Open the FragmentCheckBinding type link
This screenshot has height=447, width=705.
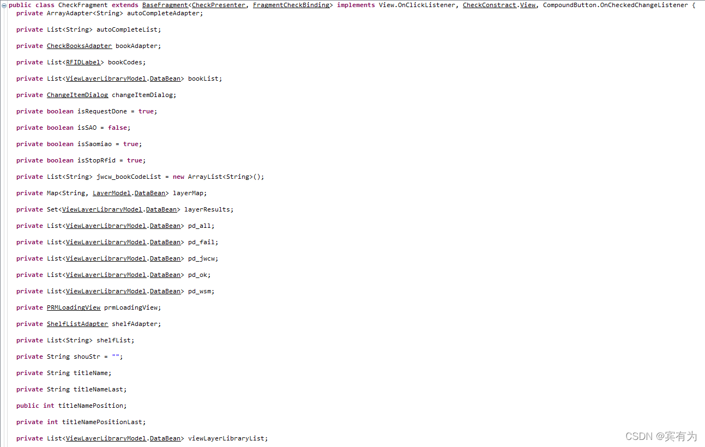tap(291, 5)
